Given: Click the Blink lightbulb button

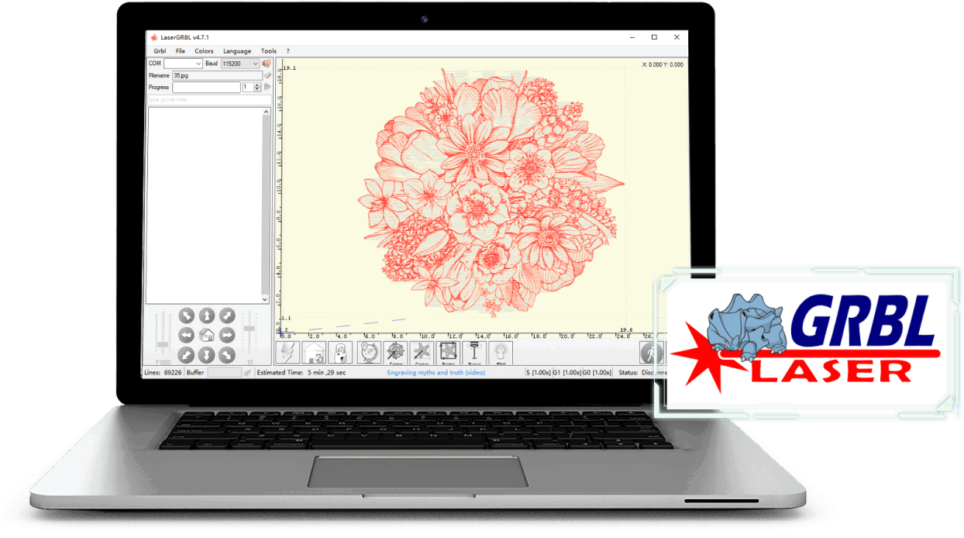Looking at the screenshot, I should 501,353.
